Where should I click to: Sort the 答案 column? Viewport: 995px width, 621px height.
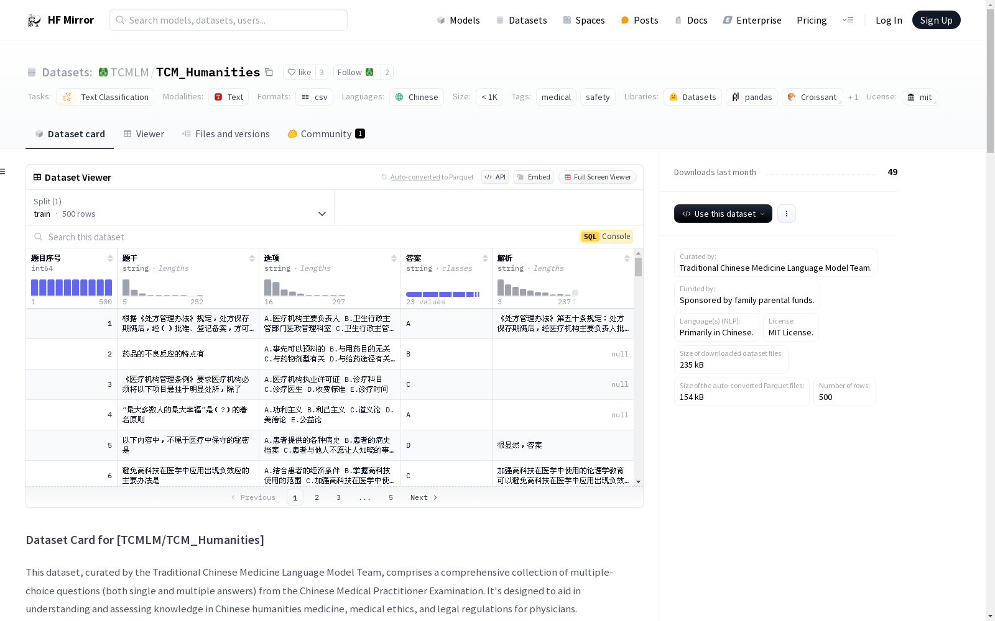[485, 258]
